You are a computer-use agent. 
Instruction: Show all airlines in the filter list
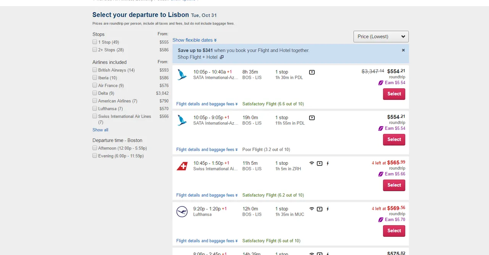coord(100,130)
